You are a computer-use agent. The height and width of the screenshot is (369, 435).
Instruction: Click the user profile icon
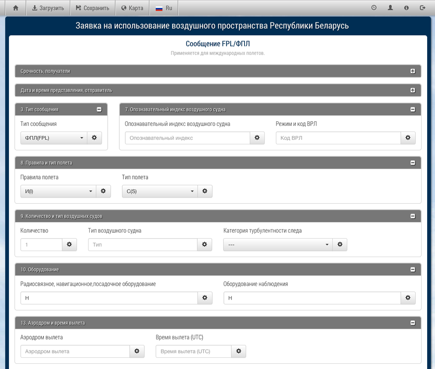[x=390, y=8]
